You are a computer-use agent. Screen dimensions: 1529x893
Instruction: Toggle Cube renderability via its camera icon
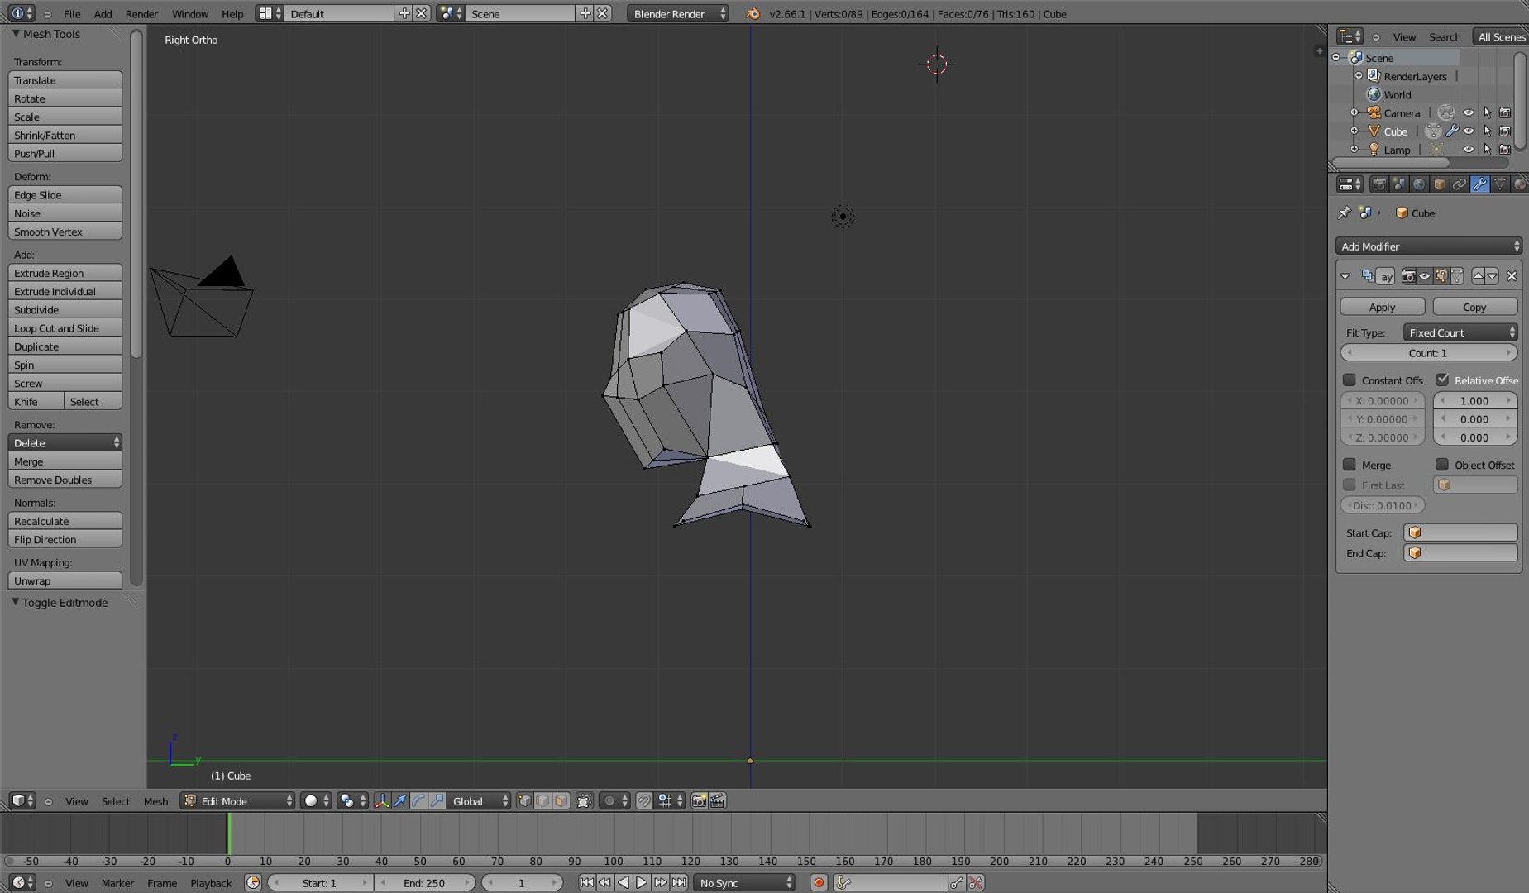tap(1505, 131)
